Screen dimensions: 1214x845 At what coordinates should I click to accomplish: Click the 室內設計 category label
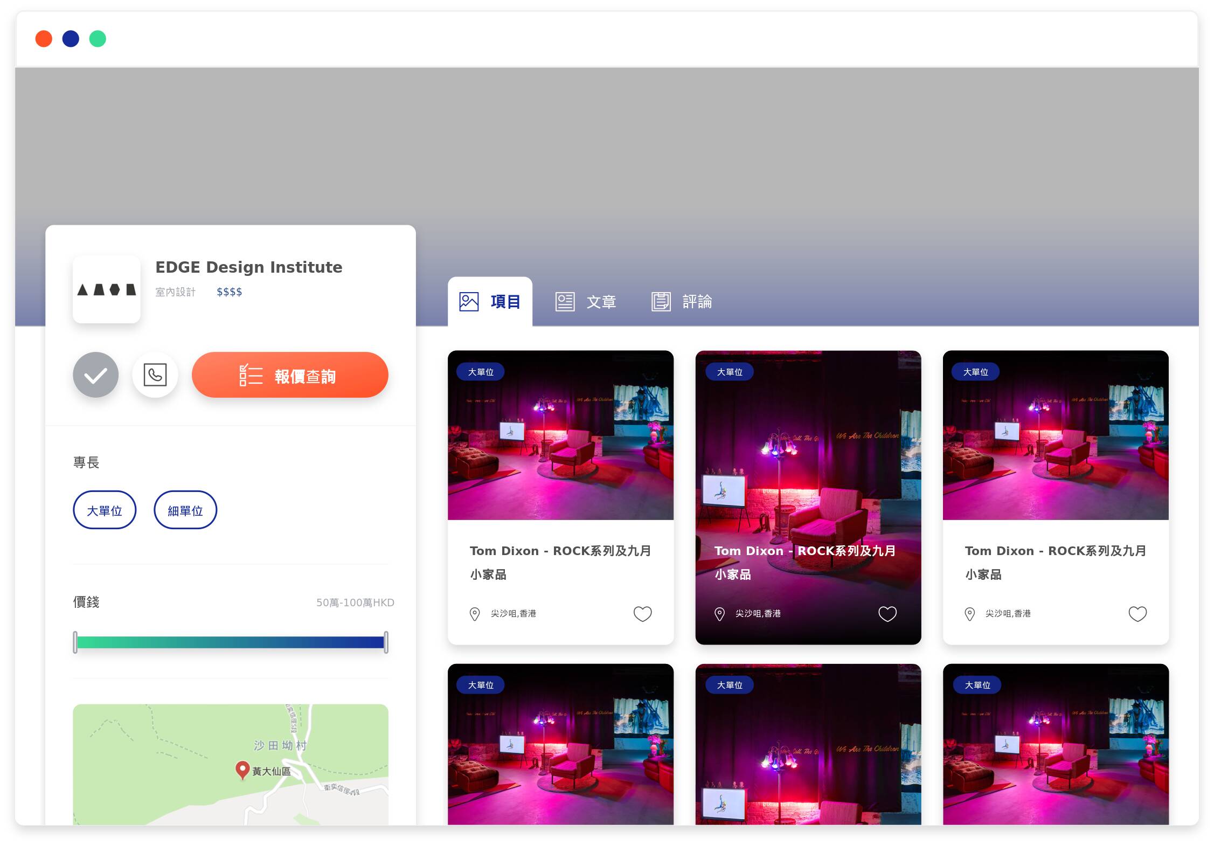coord(176,292)
